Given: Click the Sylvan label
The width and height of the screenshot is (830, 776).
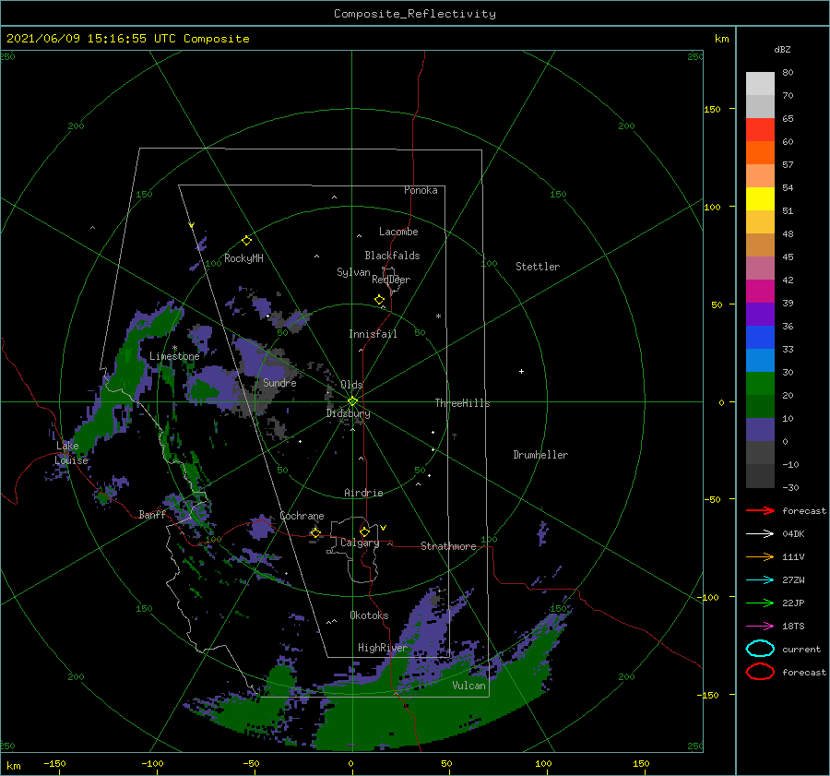Looking at the screenshot, I should [x=353, y=272].
